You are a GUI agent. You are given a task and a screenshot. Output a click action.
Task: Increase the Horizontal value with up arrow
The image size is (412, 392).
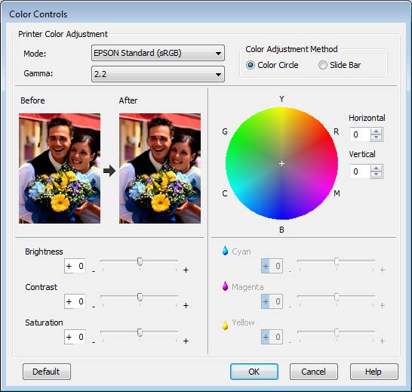pos(377,131)
